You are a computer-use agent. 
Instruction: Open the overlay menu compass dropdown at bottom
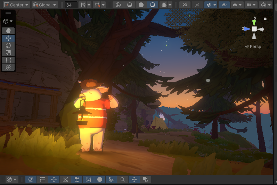click(11, 179)
